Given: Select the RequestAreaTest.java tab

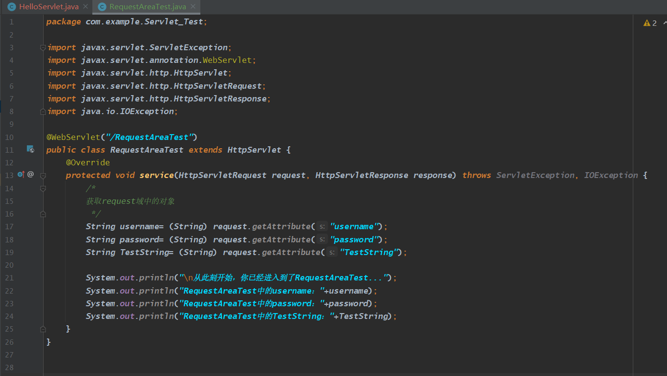Looking at the screenshot, I should click(x=147, y=7).
